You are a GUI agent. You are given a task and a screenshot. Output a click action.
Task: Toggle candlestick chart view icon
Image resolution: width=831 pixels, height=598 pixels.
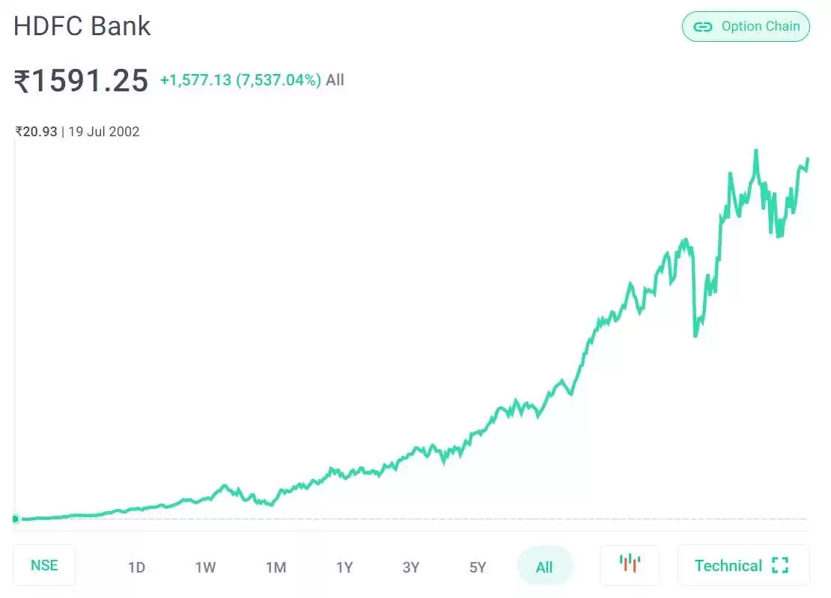630,565
